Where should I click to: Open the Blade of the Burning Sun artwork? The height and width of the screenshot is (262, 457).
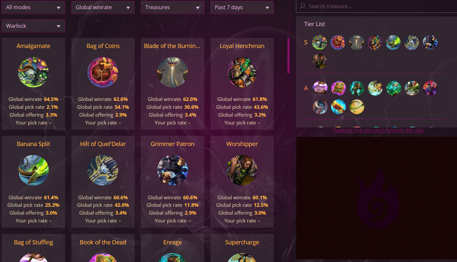coord(173,72)
